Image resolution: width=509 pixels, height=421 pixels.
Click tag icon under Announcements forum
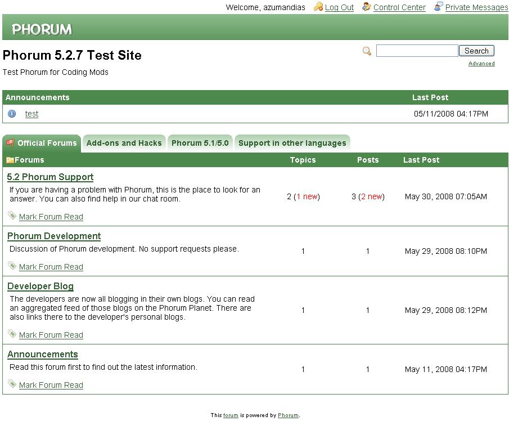click(12, 384)
